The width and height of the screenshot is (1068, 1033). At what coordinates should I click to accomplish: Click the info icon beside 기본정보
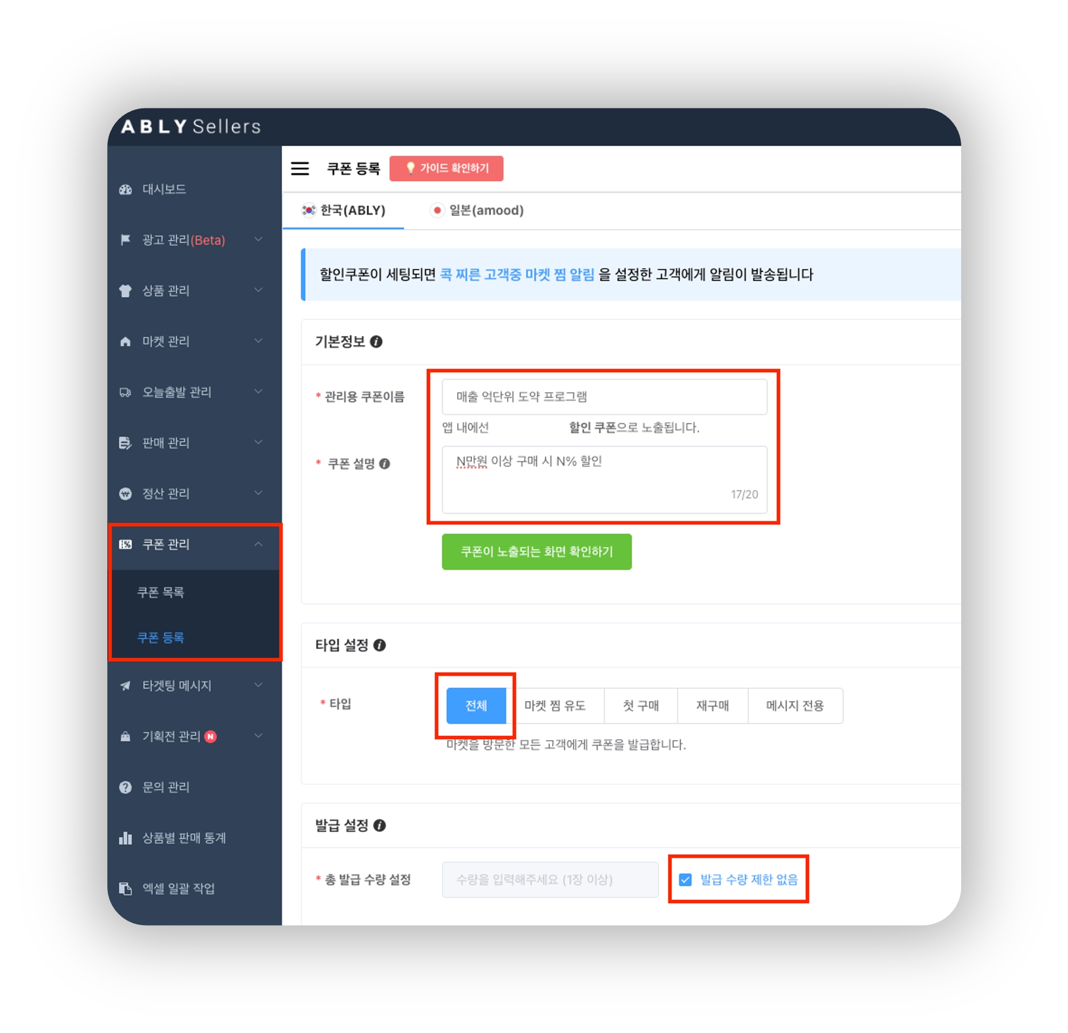pyautogui.click(x=376, y=341)
